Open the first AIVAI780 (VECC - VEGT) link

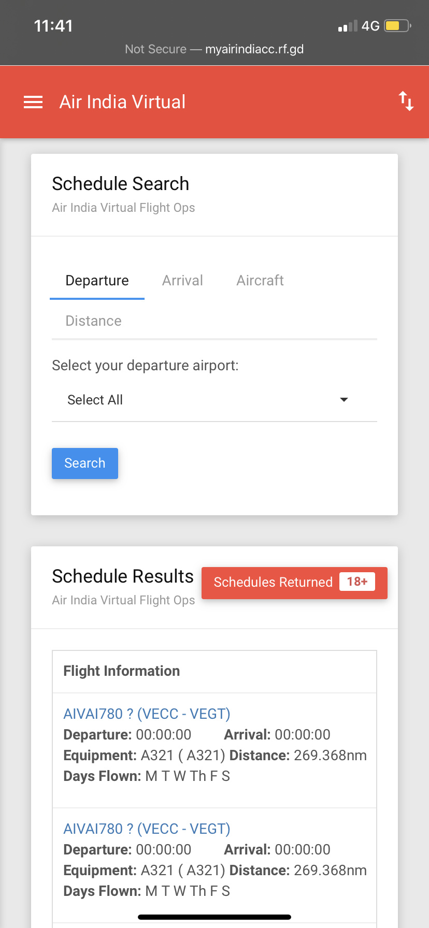[147, 714]
